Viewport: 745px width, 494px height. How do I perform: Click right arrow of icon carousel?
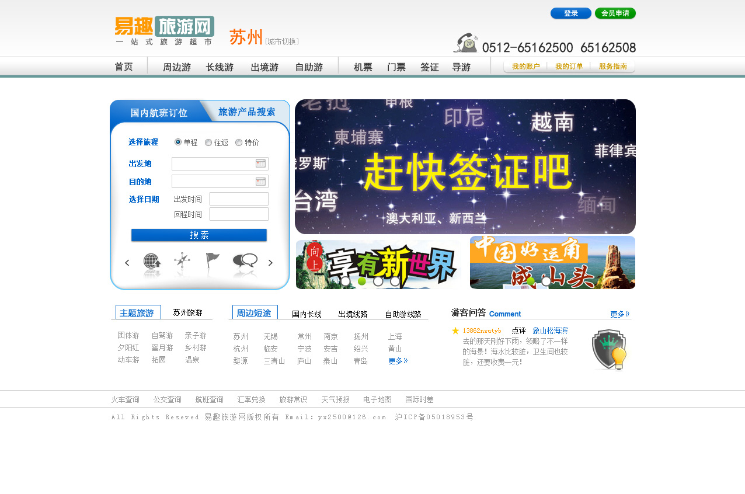tap(270, 263)
